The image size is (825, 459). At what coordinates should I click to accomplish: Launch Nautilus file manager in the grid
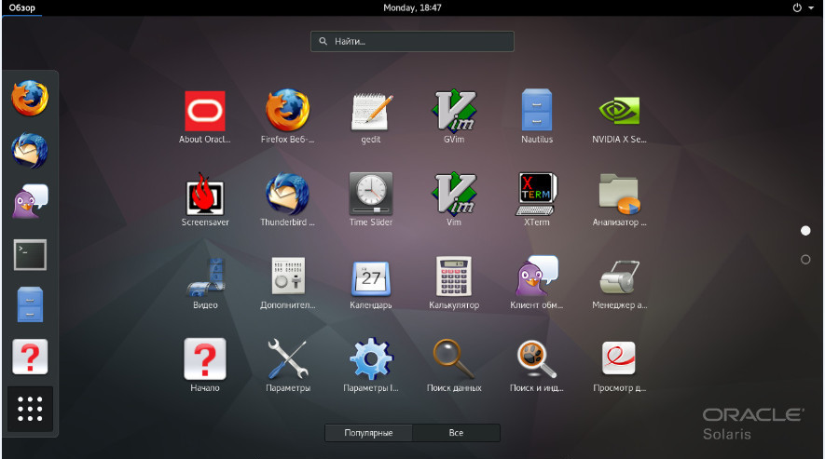(537, 112)
